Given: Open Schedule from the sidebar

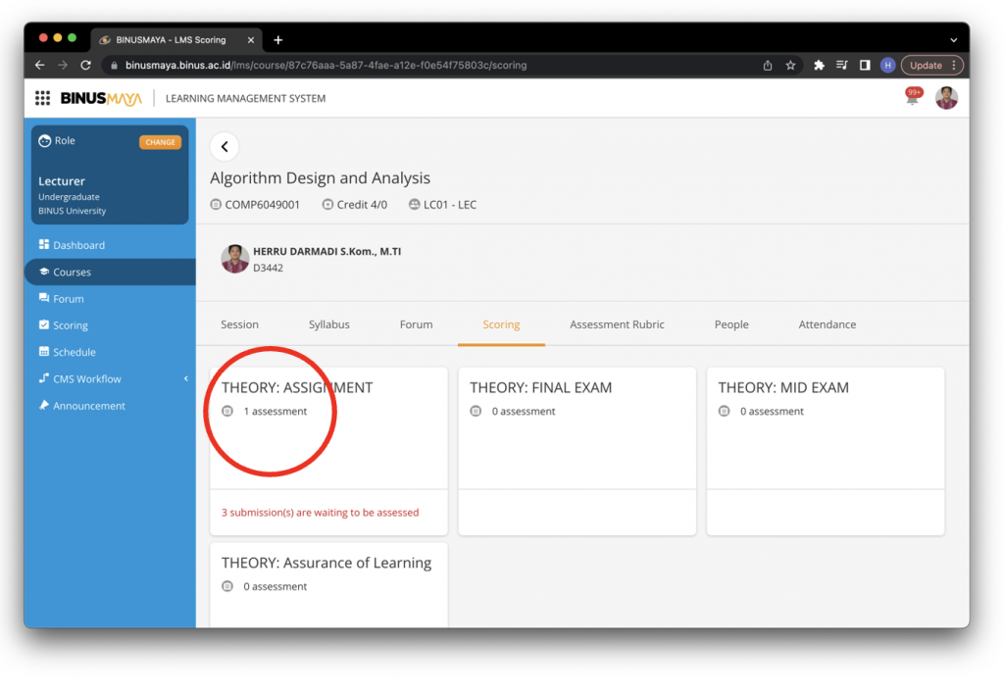Looking at the screenshot, I should pyautogui.click(x=74, y=351).
